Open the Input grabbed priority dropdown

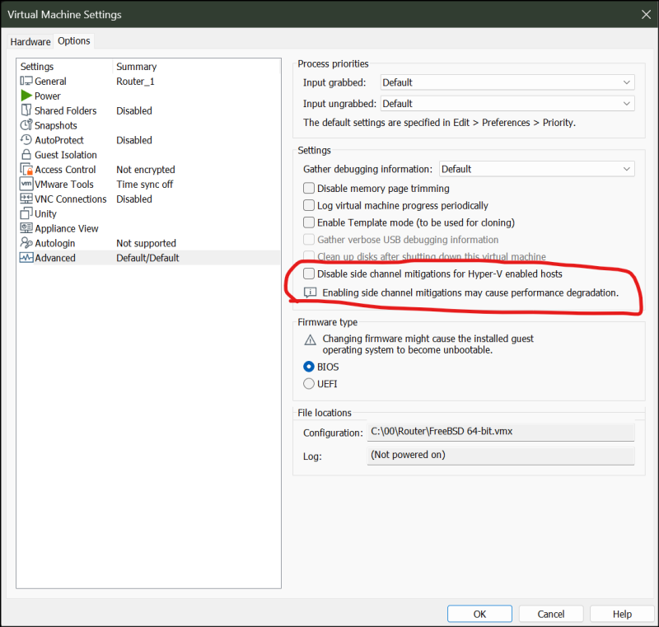pyautogui.click(x=507, y=82)
